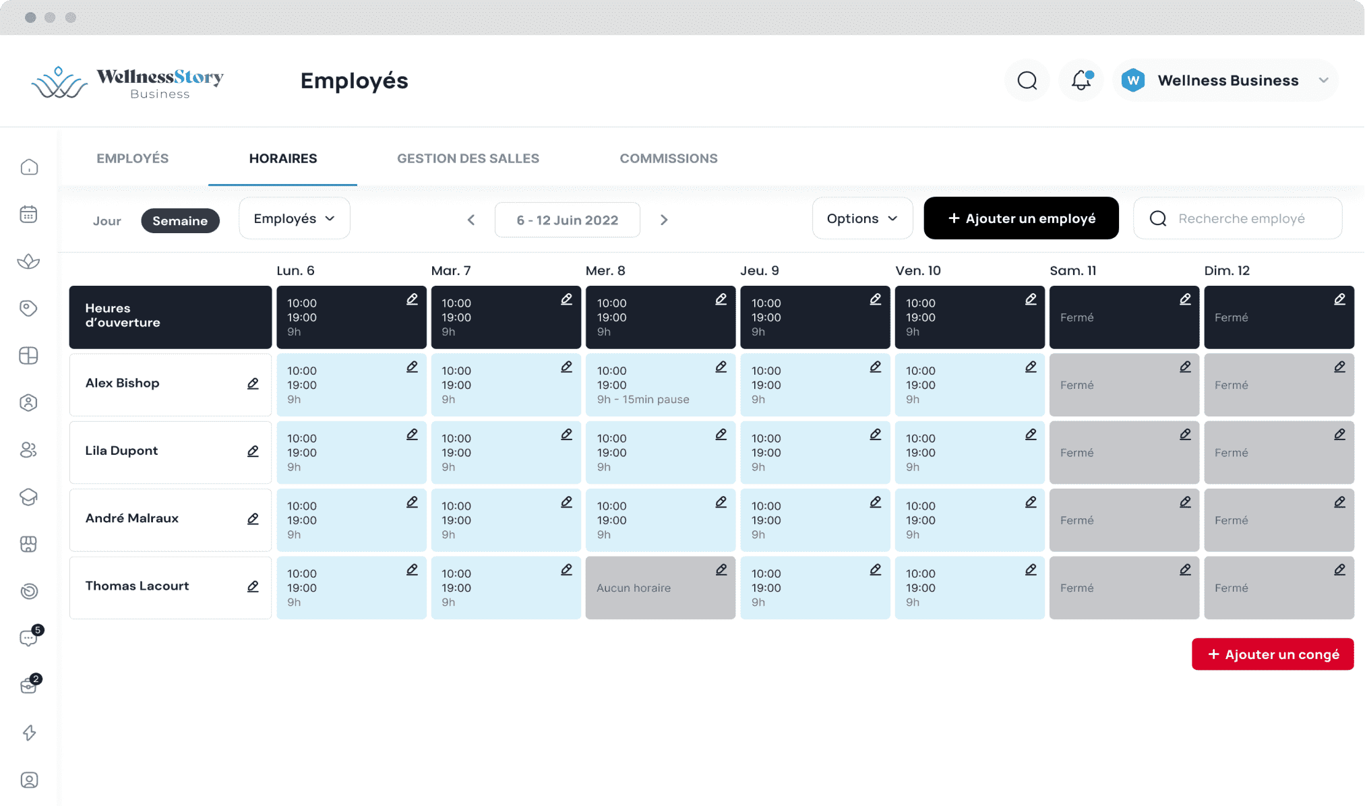The height and width of the screenshot is (806, 1365).
Task: Edit Alex Bishop Mer. 8 pause schedule
Action: pyautogui.click(x=721, y=367)
